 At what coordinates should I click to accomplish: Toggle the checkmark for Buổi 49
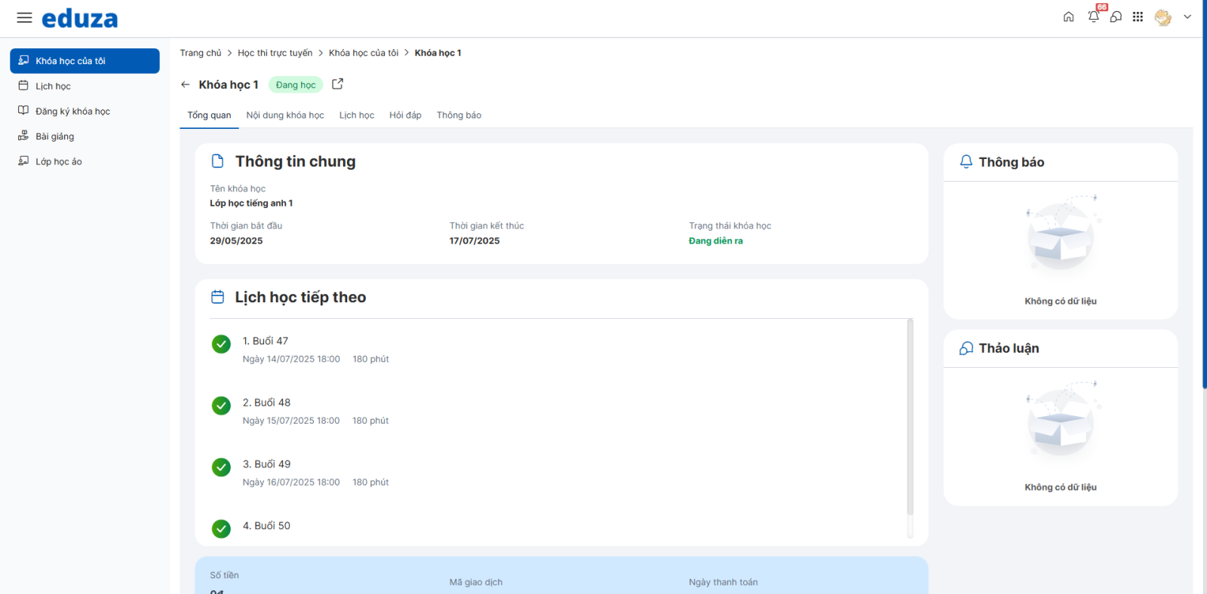(x=221, y=467)
